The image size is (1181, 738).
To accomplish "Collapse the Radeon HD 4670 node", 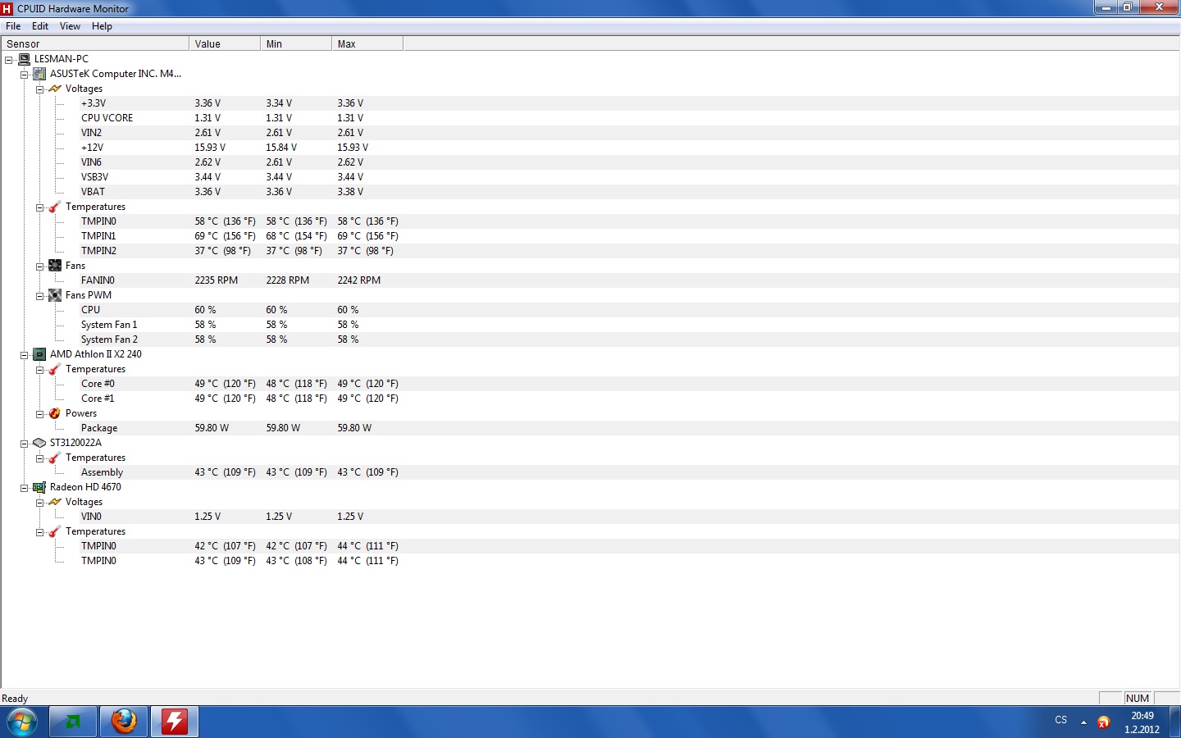I will click(24, 488).
